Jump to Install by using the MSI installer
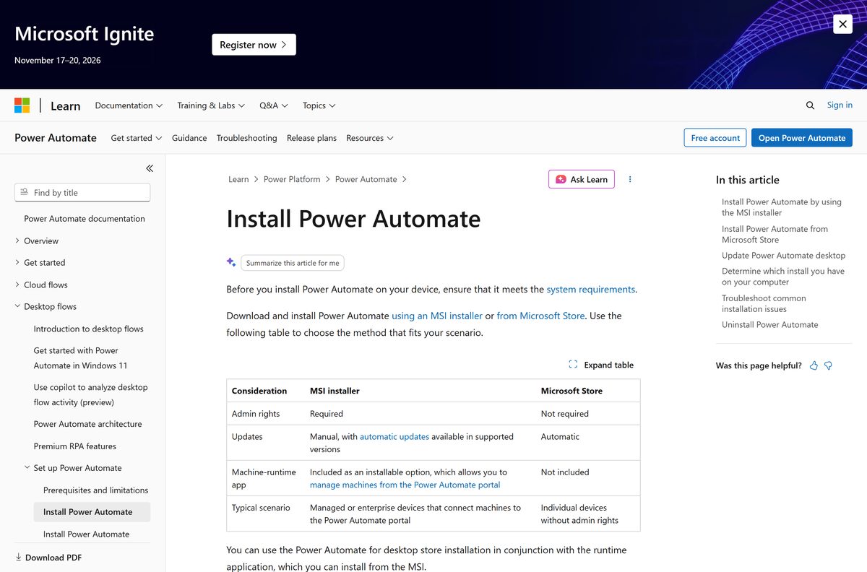 click(781, 207)
